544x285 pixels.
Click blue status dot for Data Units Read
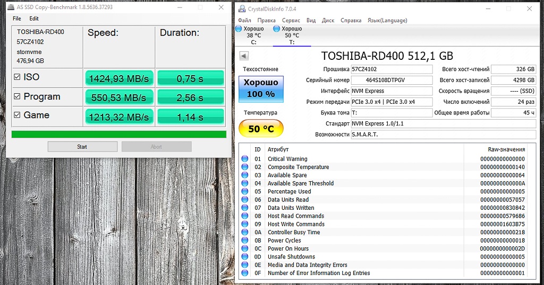tap(245, 200)
